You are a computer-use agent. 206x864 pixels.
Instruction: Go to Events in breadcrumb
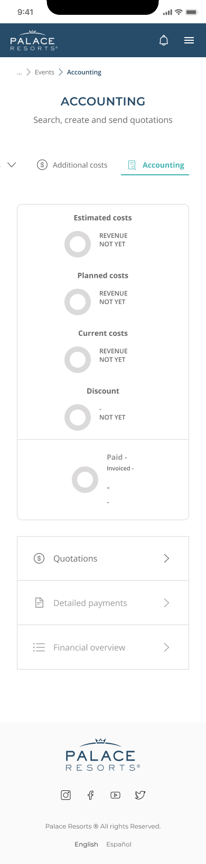(44, 73)
